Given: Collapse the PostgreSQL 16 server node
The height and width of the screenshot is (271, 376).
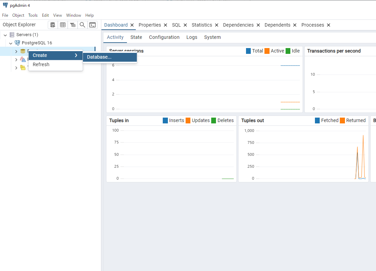Looking at the screenshot, I should click(x=11, y=43).
